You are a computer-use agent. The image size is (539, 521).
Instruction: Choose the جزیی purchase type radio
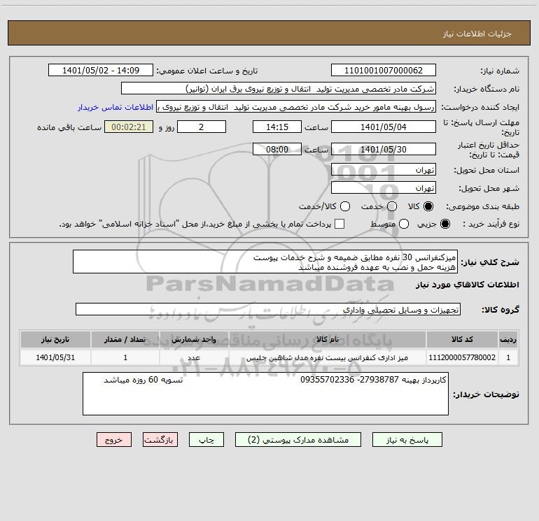point(444,224)
